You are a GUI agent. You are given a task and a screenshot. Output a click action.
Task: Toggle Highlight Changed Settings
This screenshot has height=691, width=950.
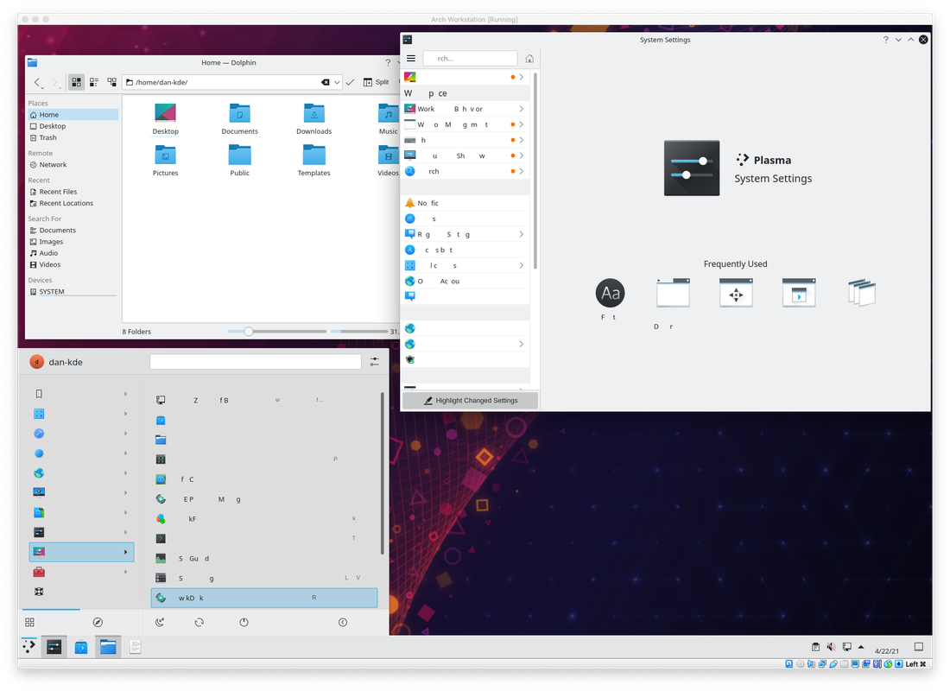(x=470, y=401)
